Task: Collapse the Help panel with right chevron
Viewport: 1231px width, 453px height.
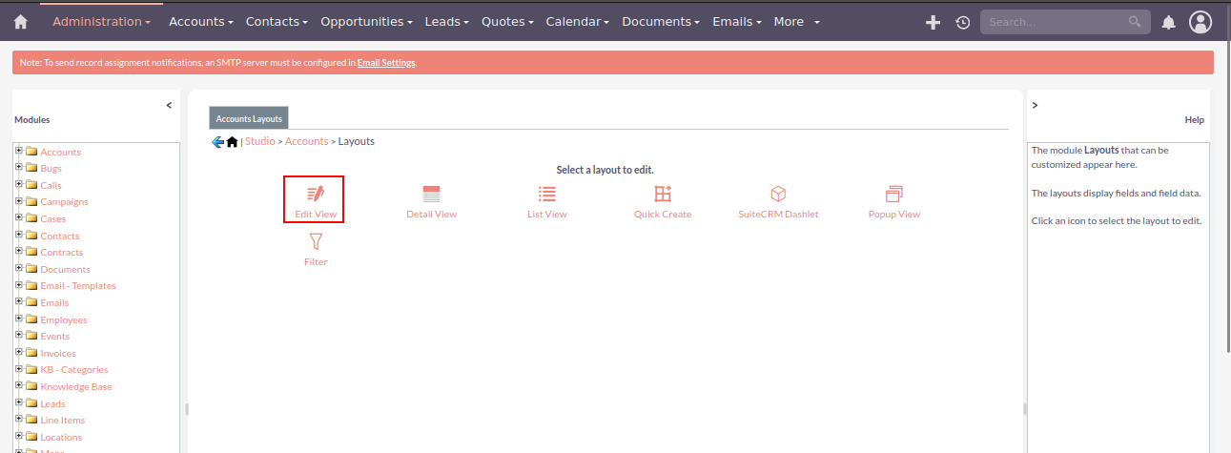Action: click(x=1036, y=105)
